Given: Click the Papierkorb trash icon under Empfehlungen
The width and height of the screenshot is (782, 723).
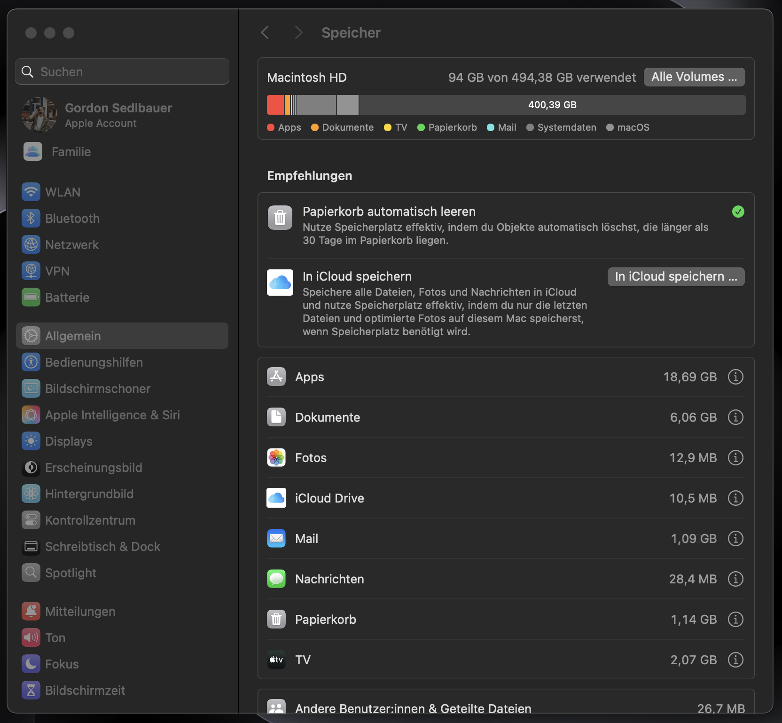Looking at the screenshot, I should (280, 217).
